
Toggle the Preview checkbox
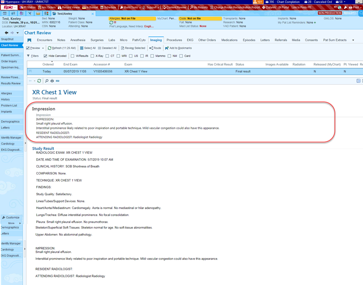tap(28, 48)
